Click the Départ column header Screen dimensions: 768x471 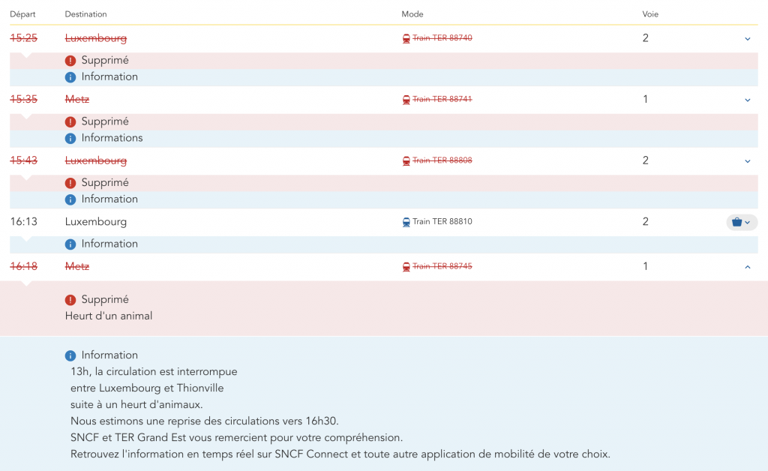click(x=22, y=14)
